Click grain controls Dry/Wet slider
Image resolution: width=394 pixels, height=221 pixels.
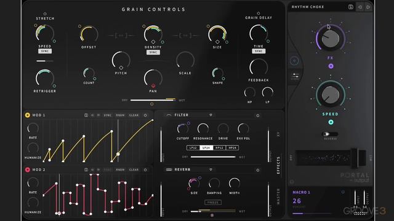(x=153, y=100)
